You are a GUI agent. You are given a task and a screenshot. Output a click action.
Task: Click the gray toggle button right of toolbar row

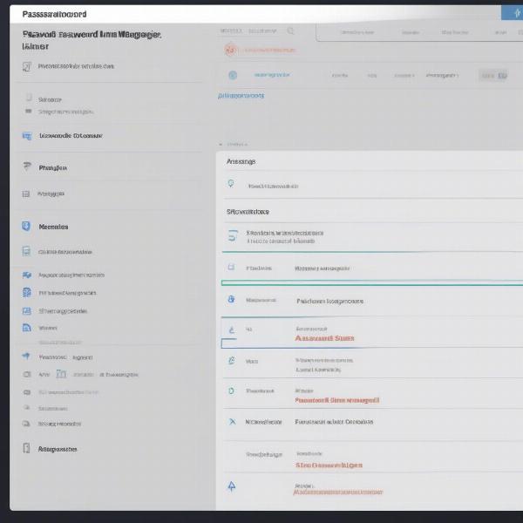(x=493, y=76)
